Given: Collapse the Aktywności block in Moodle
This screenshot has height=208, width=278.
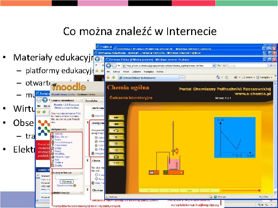Looking at the screenshot, I should tap(81, 129).
